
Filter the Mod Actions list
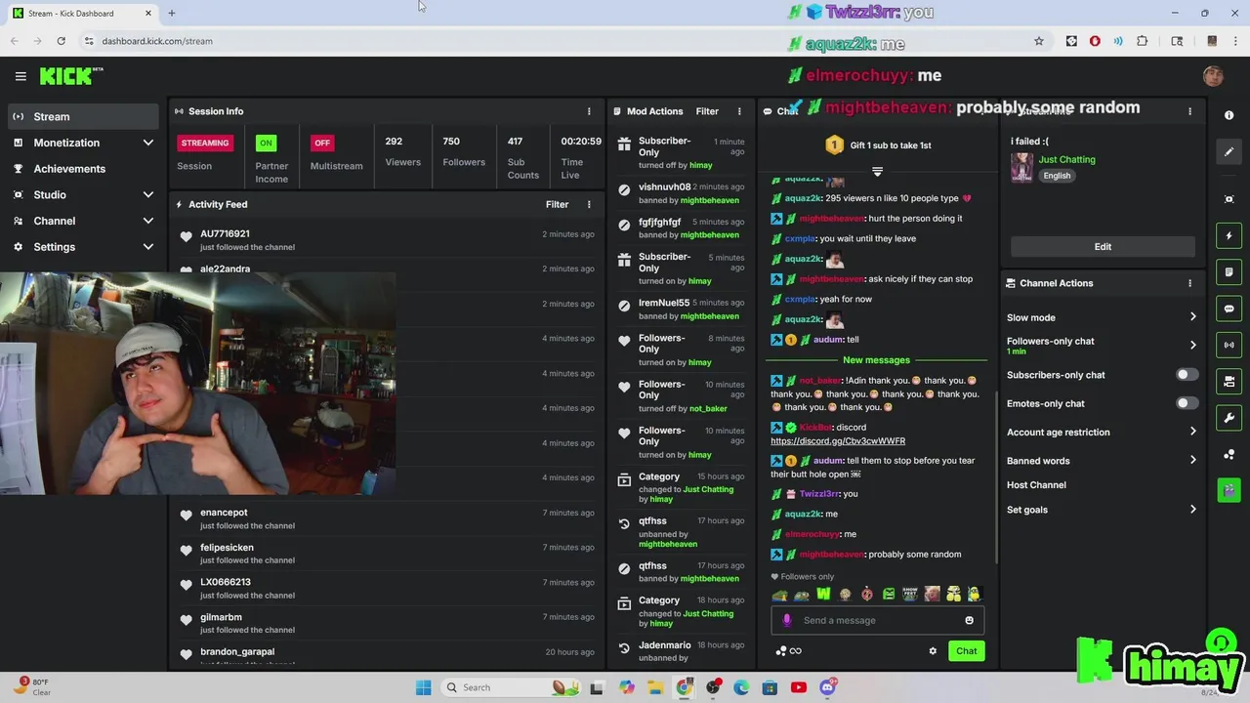tap(707, 111)
